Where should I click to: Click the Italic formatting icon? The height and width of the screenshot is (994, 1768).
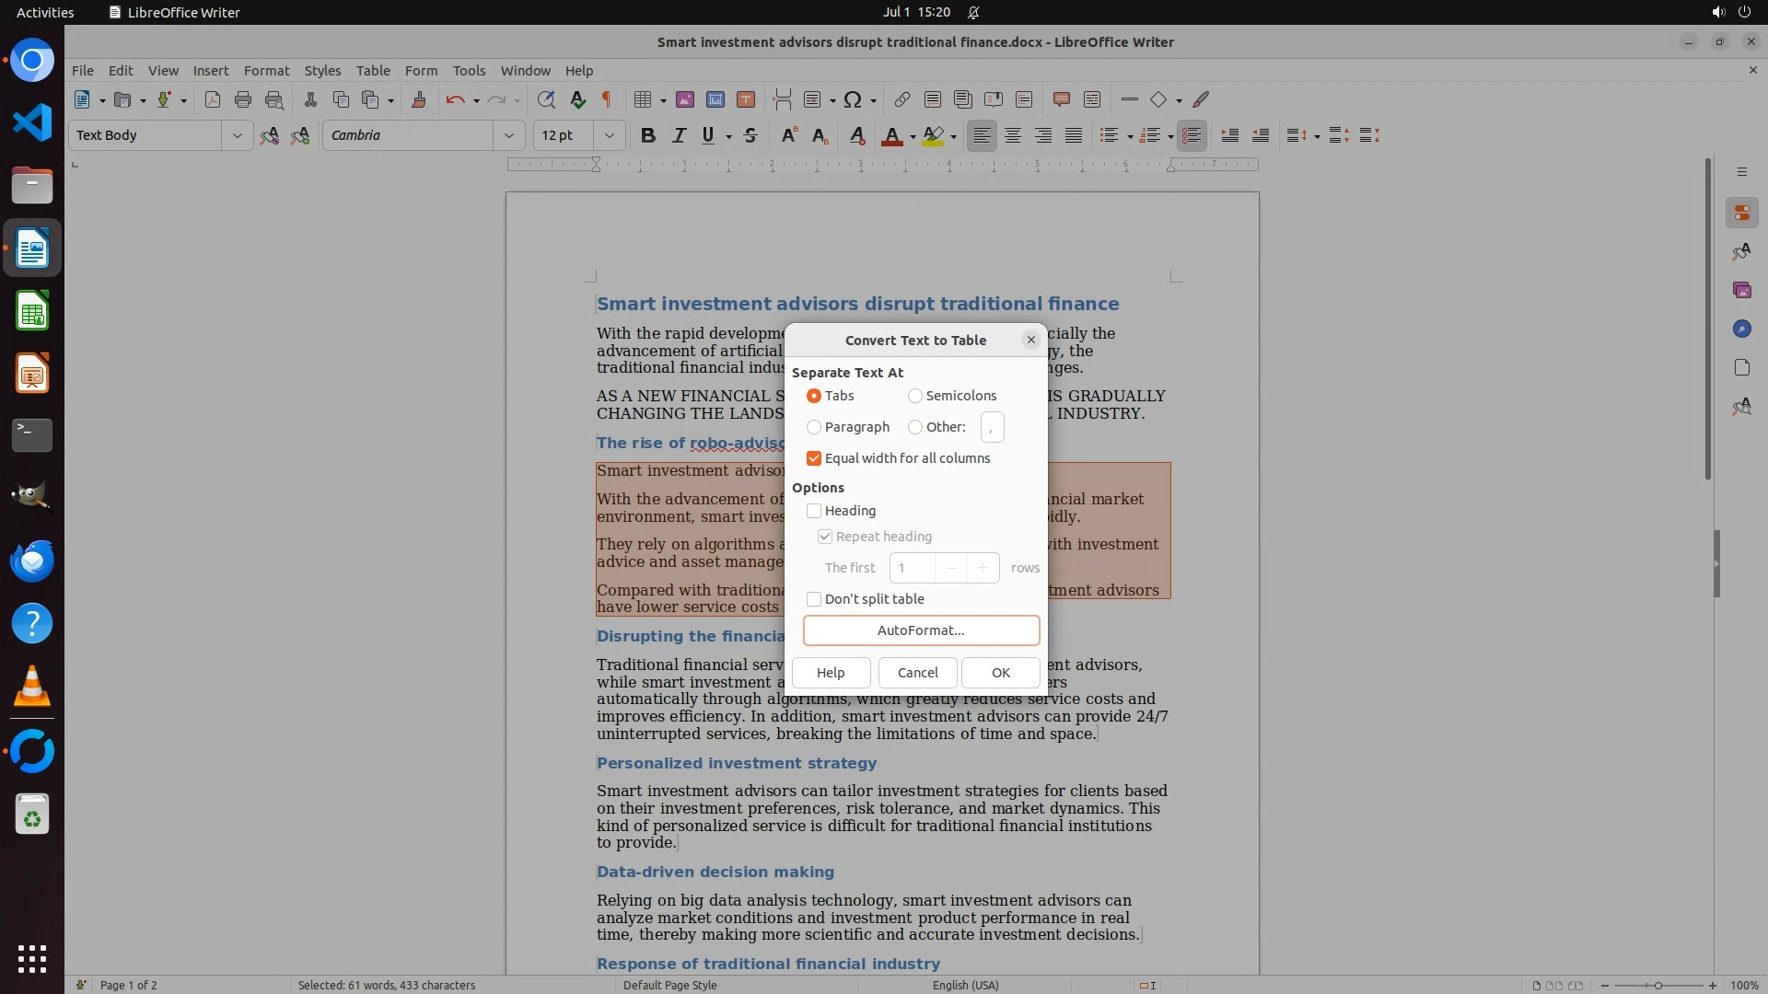(679, 135)
